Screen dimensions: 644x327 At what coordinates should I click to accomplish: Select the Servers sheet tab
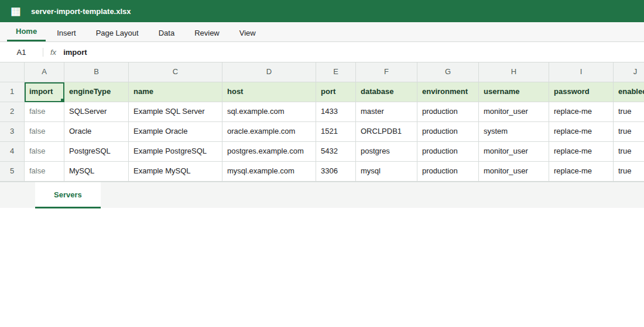tap(68, 195)
